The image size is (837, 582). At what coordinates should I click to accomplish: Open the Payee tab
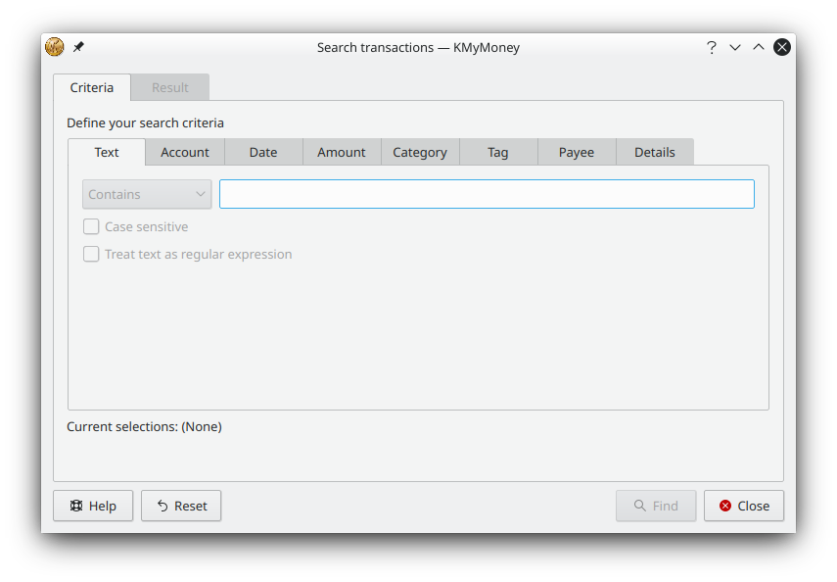click(577, 152)
